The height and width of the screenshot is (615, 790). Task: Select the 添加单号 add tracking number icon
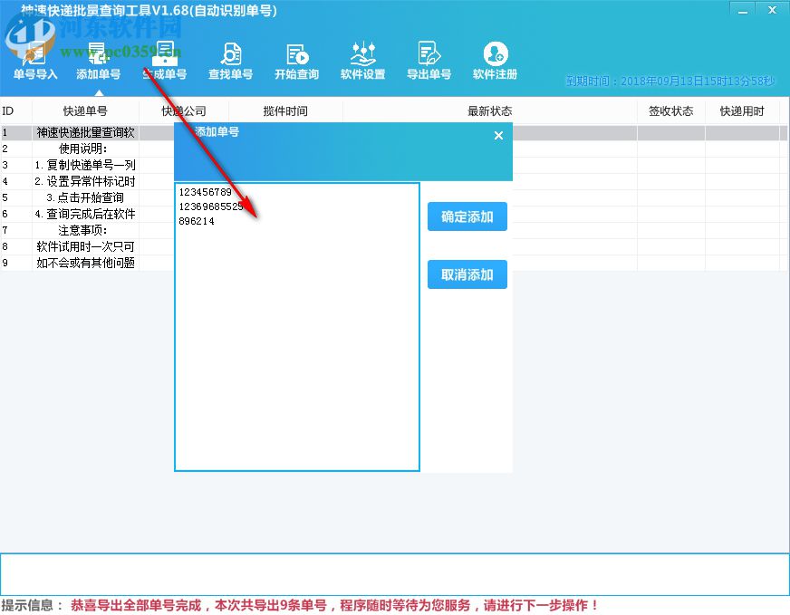[99, 59]
